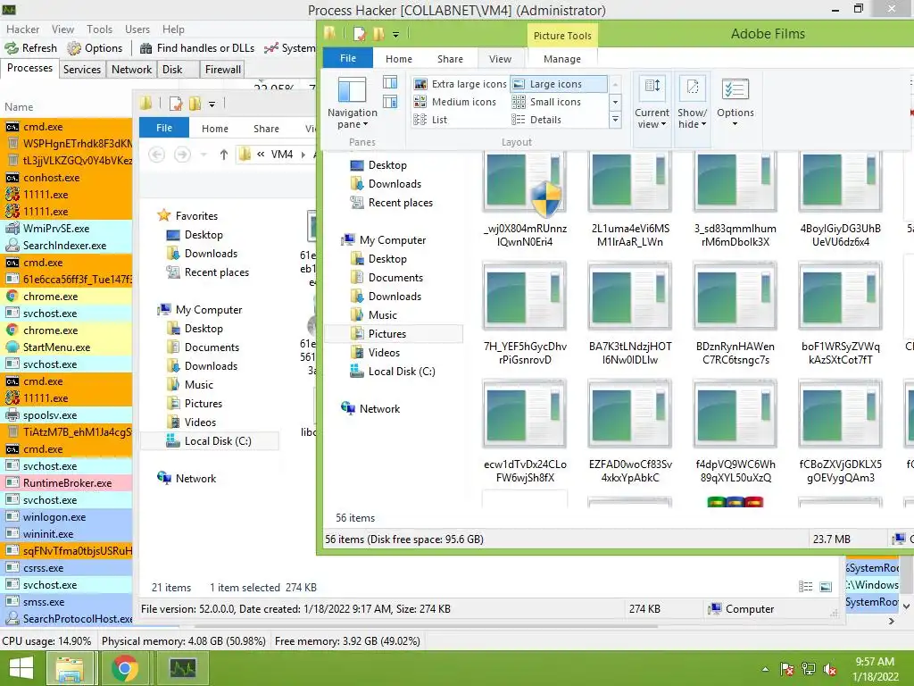The width and height of the screenshot is (914, 686).
Task: Switch to the Firewall tab
Action: pos(222,70)
